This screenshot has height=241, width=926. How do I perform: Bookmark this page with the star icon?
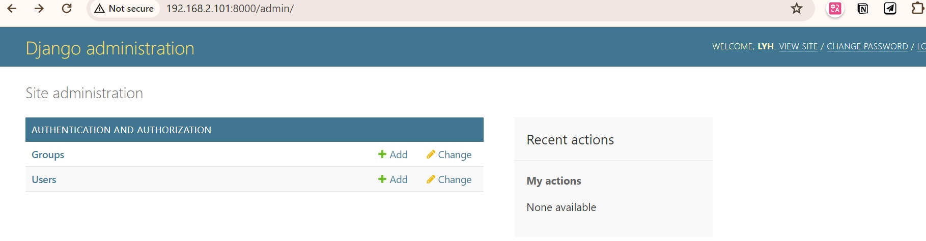797,9
